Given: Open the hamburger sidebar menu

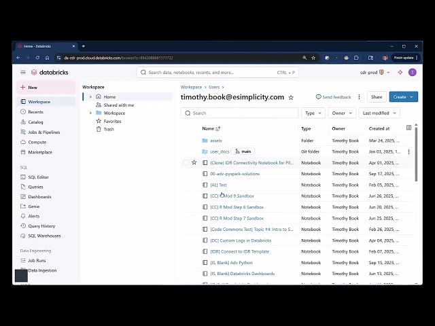Looking at the screenshot, I should click(23, 73).
